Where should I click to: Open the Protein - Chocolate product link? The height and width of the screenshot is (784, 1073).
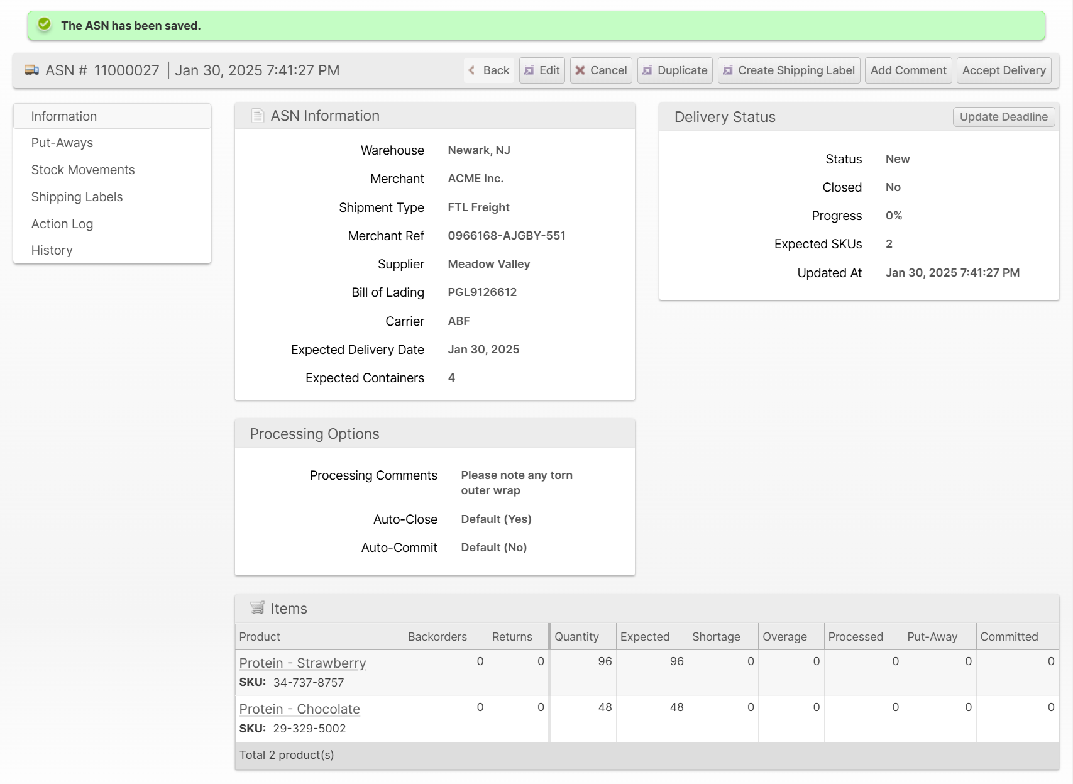[x=299, y=709]
